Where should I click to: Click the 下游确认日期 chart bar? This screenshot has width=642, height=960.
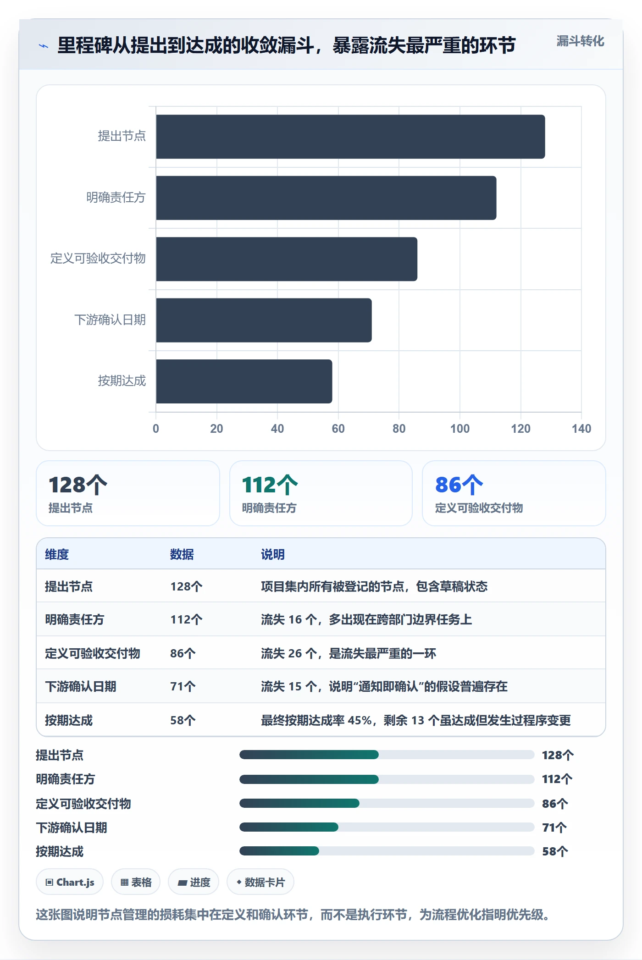[264, 320]
